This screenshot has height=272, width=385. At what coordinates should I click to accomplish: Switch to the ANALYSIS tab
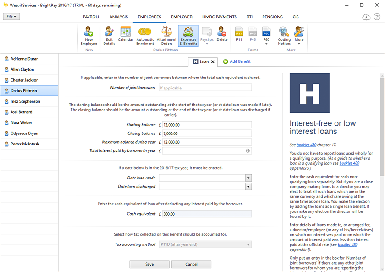[119, 17]
